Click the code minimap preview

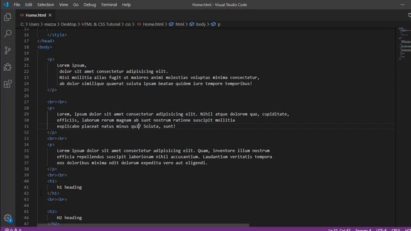click(x=405, y=43)
